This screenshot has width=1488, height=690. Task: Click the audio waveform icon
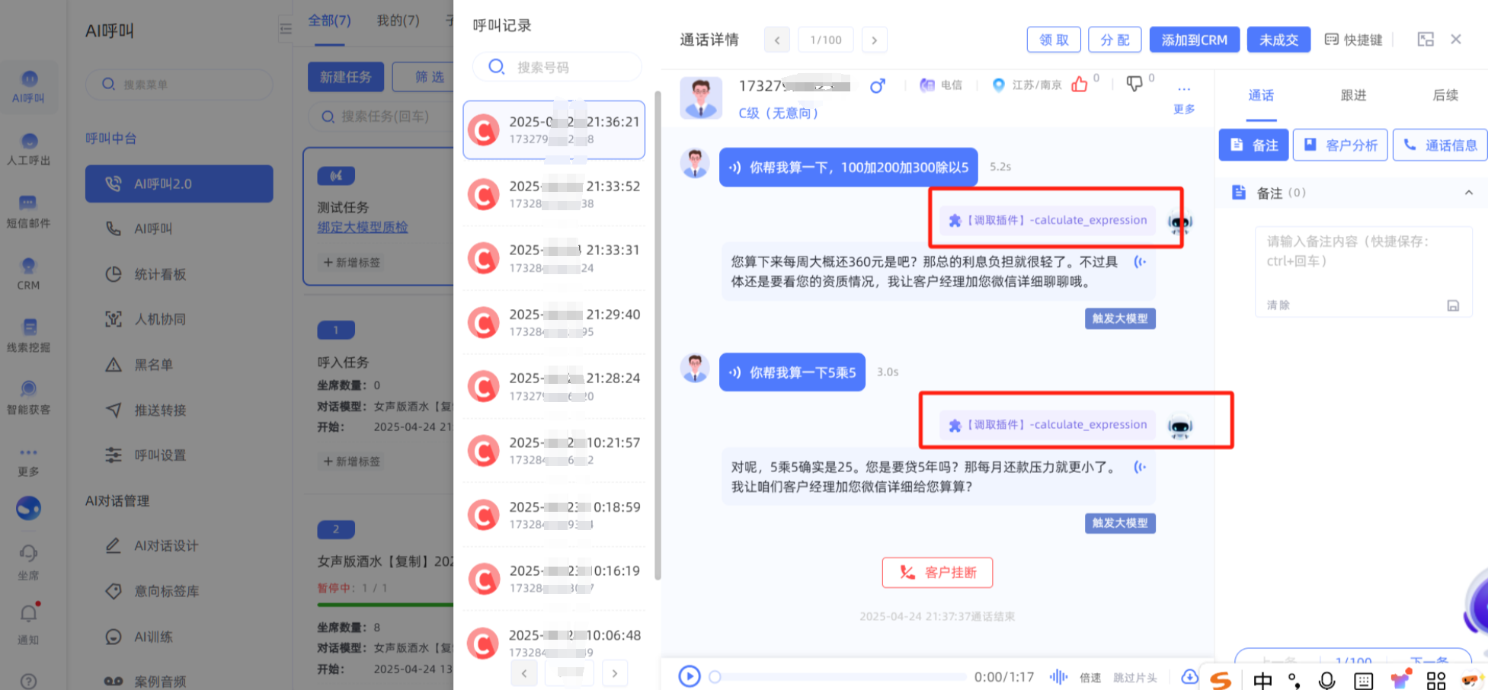pos(1058,676)
